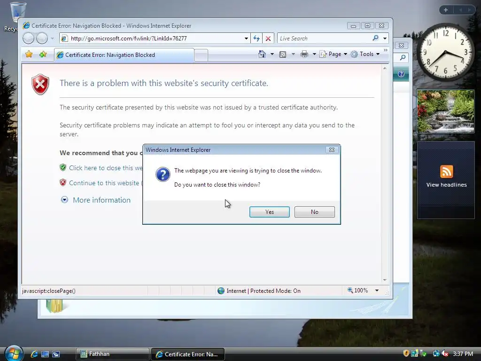Screen dimensions: 481x361
Task: Click the Print toolbar icon
Action: [x=304, y=54]
